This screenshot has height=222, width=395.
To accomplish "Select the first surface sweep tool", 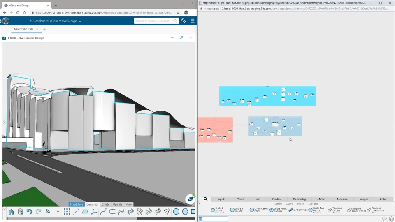I will click(130, 212).
